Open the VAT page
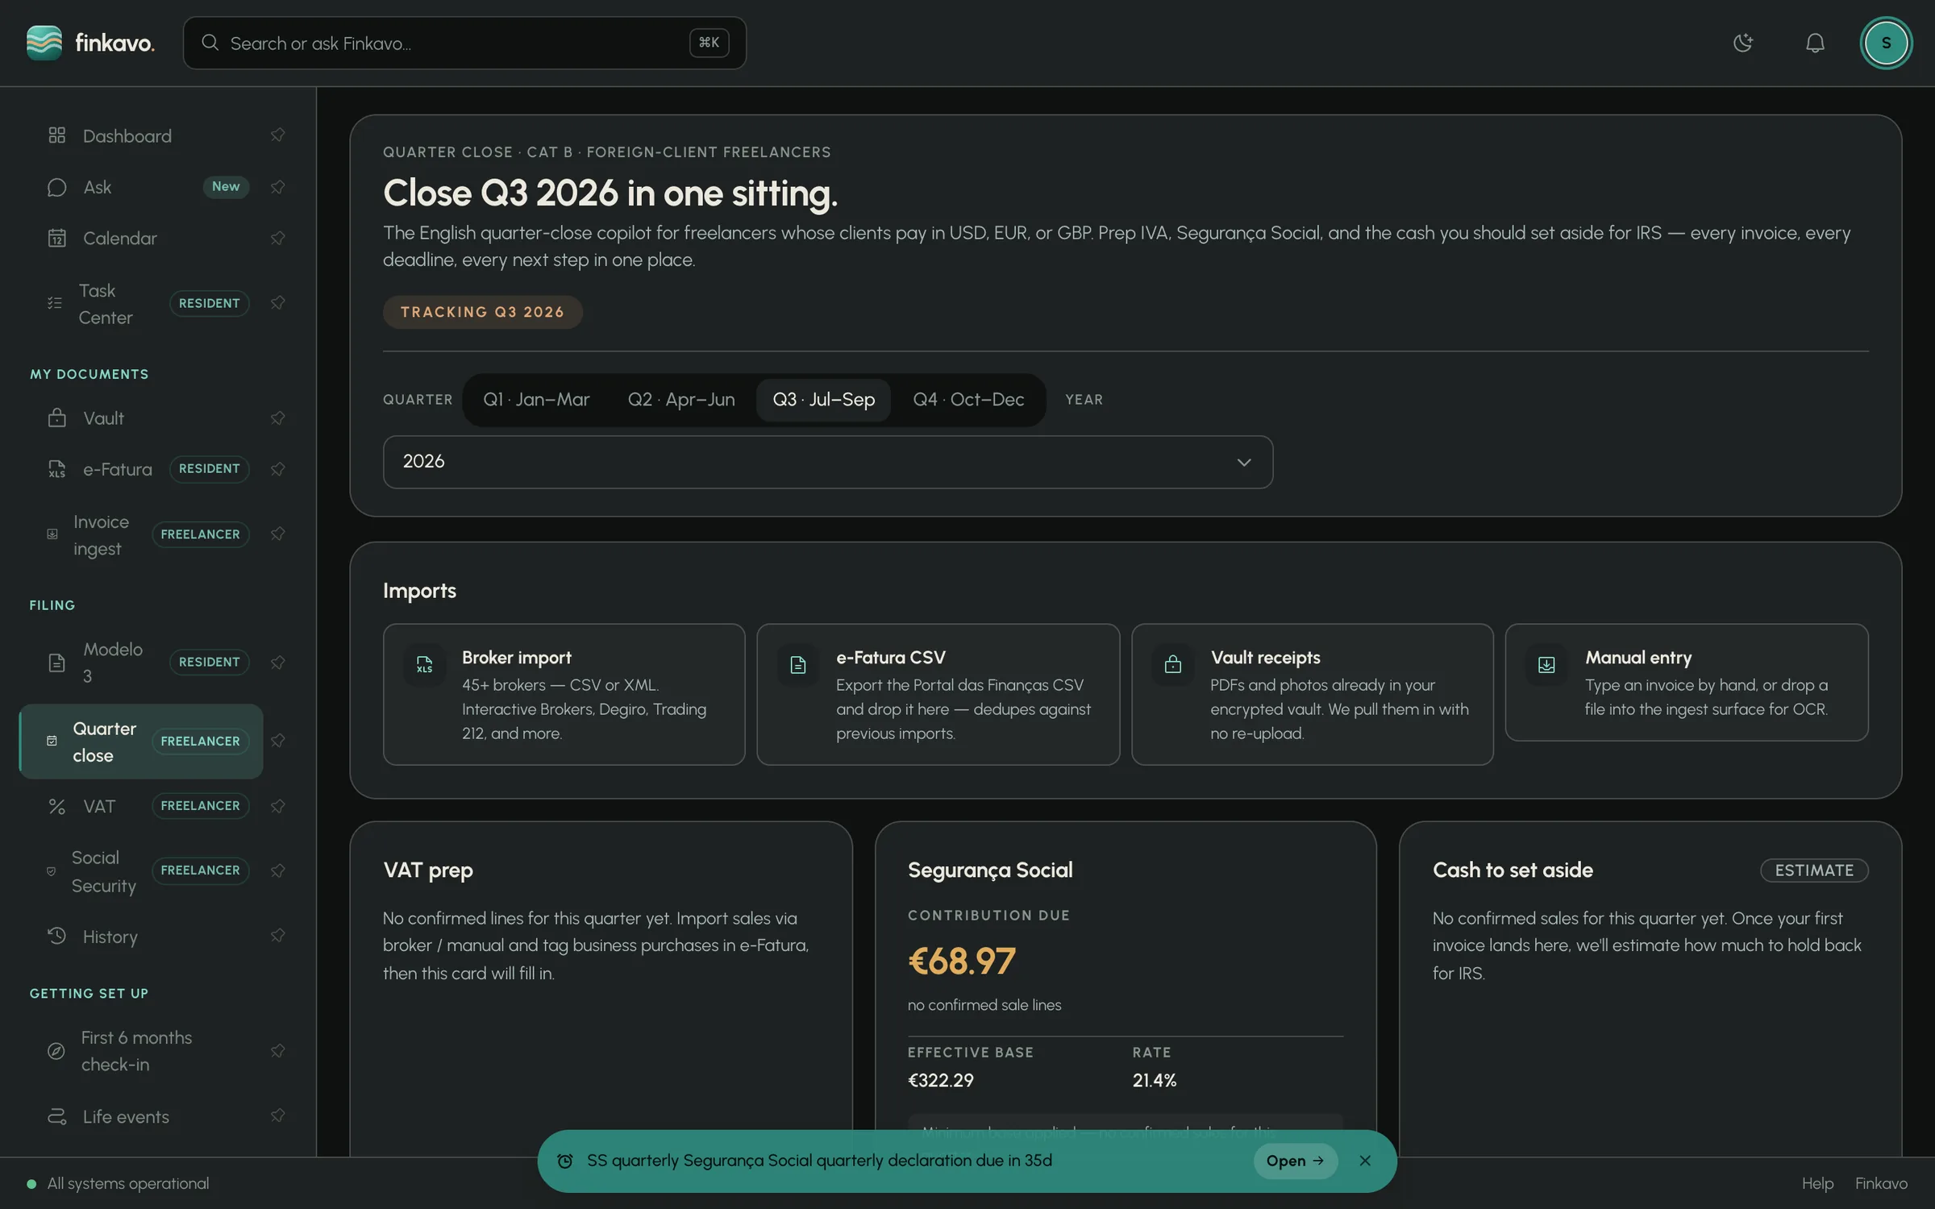The width and height of the screenshot is (1935, 1209). [141, 806]
